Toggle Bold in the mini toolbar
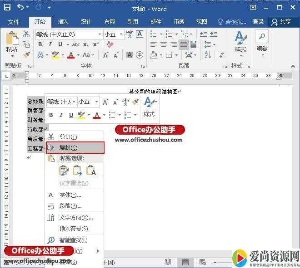 point(51,115)
